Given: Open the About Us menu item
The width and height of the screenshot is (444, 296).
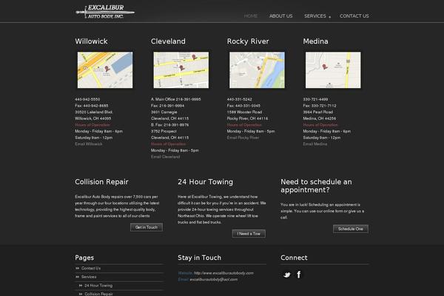Looking at the screenshot, I should pos(281,16).
